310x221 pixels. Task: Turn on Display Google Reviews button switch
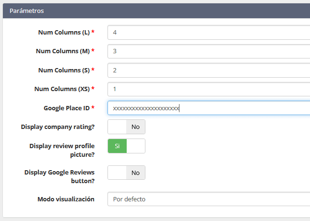point(126,173)
